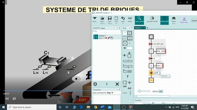This screenshot has height=110, width=197.
Task: Select the Grafcet-1 page entry
Action: [x=107, y=37]
